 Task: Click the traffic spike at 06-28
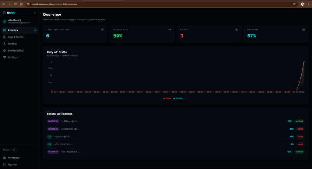tap(304, 61)
